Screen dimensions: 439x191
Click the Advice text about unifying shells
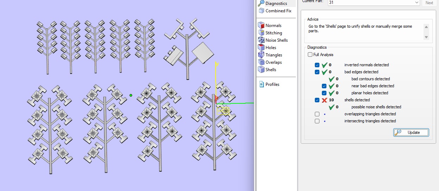[360, 28]
